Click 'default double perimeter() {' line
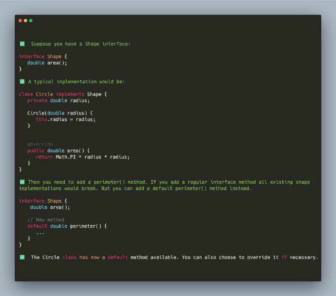 (x=67, y=226)
